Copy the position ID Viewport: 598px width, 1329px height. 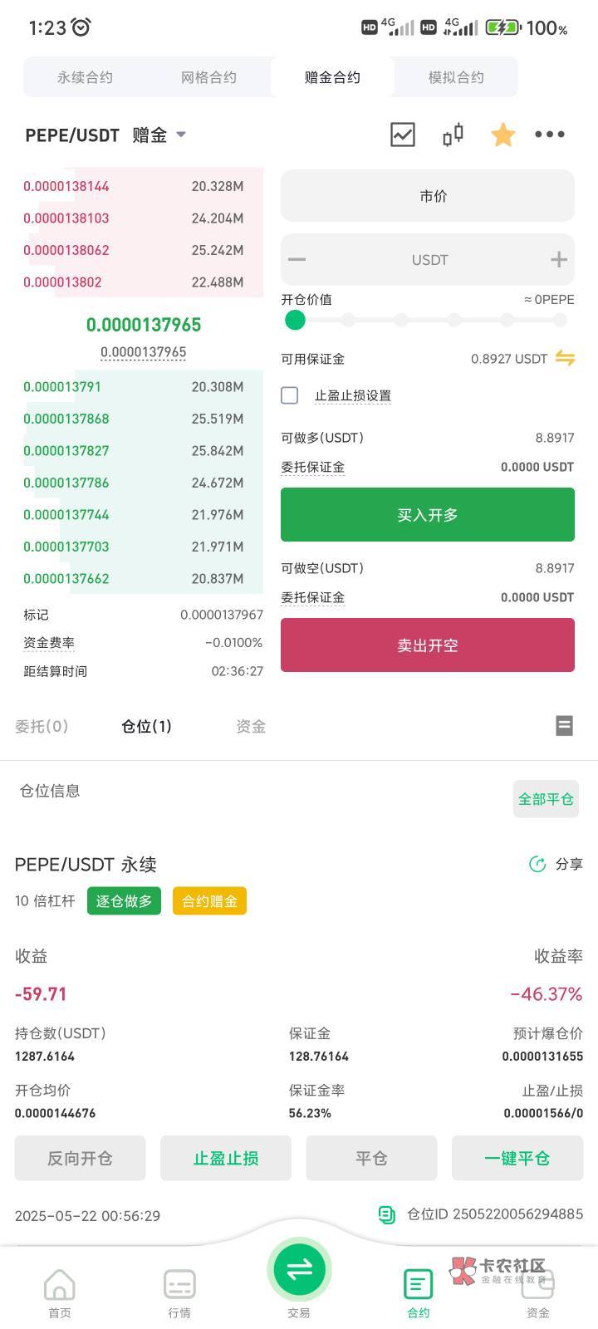pos(387,1215)
